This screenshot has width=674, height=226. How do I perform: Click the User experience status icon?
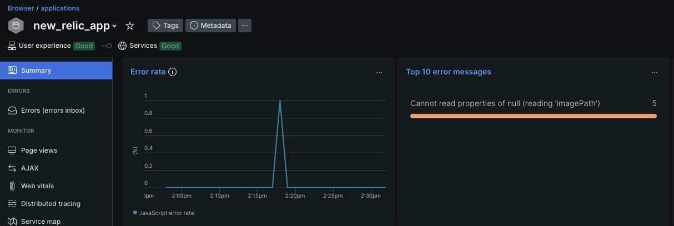click(12, 46)
